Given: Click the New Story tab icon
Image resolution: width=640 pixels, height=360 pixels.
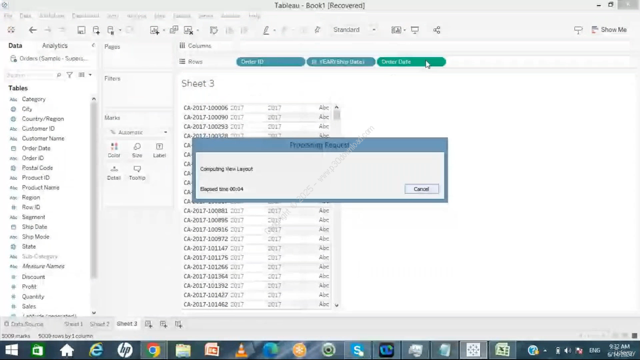Looking at the screenshot, I should (x=178, y=324).
